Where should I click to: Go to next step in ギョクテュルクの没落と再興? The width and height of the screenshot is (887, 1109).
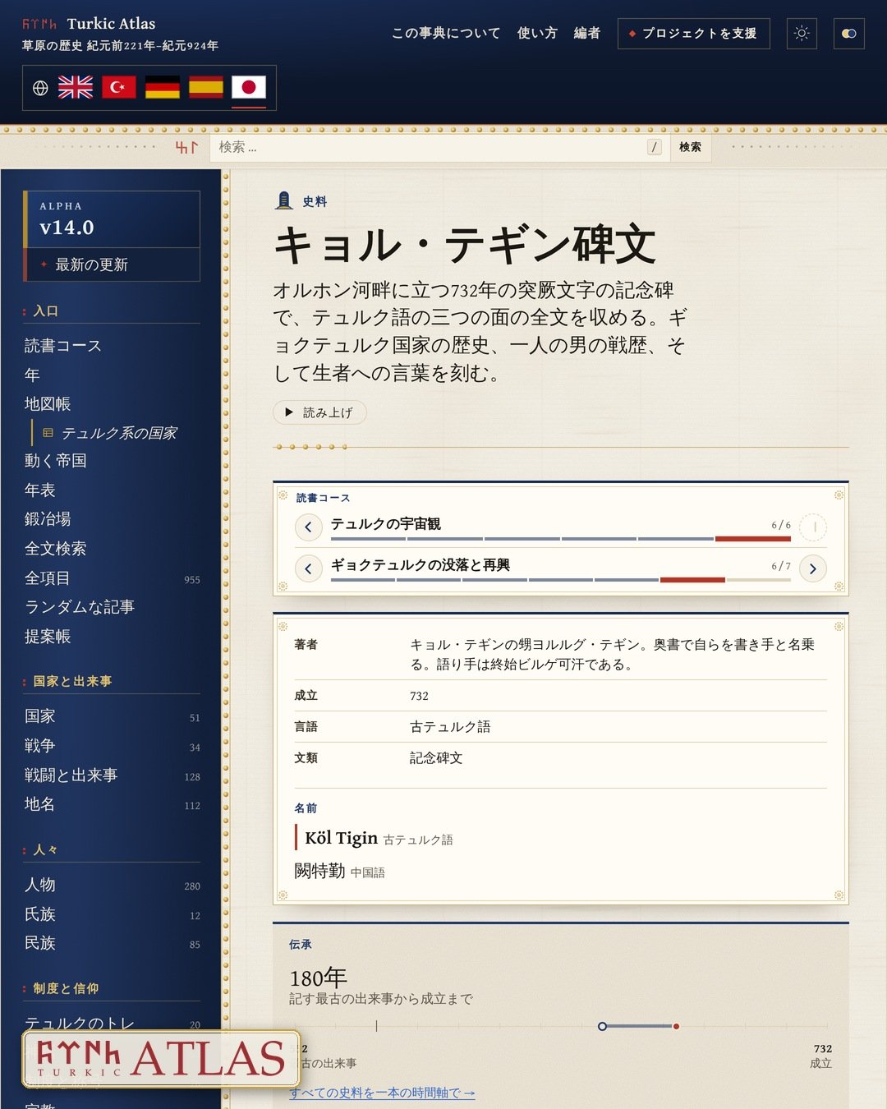click(x=813, y=568)
